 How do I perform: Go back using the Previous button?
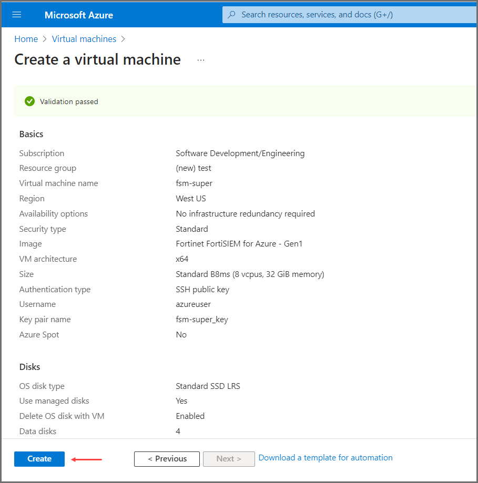pos(167,459)
